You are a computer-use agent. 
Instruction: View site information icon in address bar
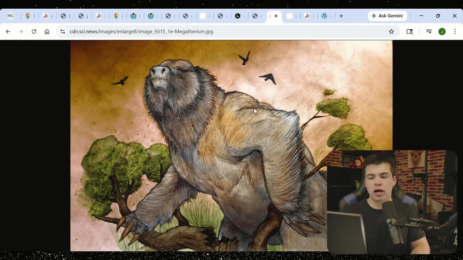tap(63, 31)
